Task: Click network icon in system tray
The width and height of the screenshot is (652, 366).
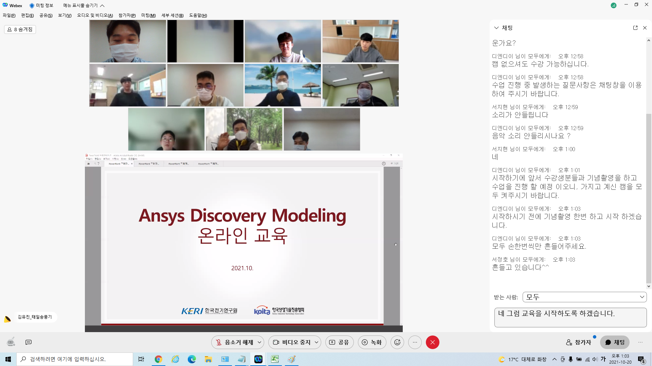Action: [x=587, y=359]
